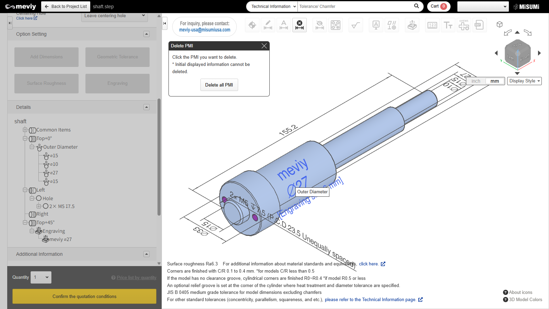Click the surface roughness symbol toolbar icon

(x=356, y=25)
